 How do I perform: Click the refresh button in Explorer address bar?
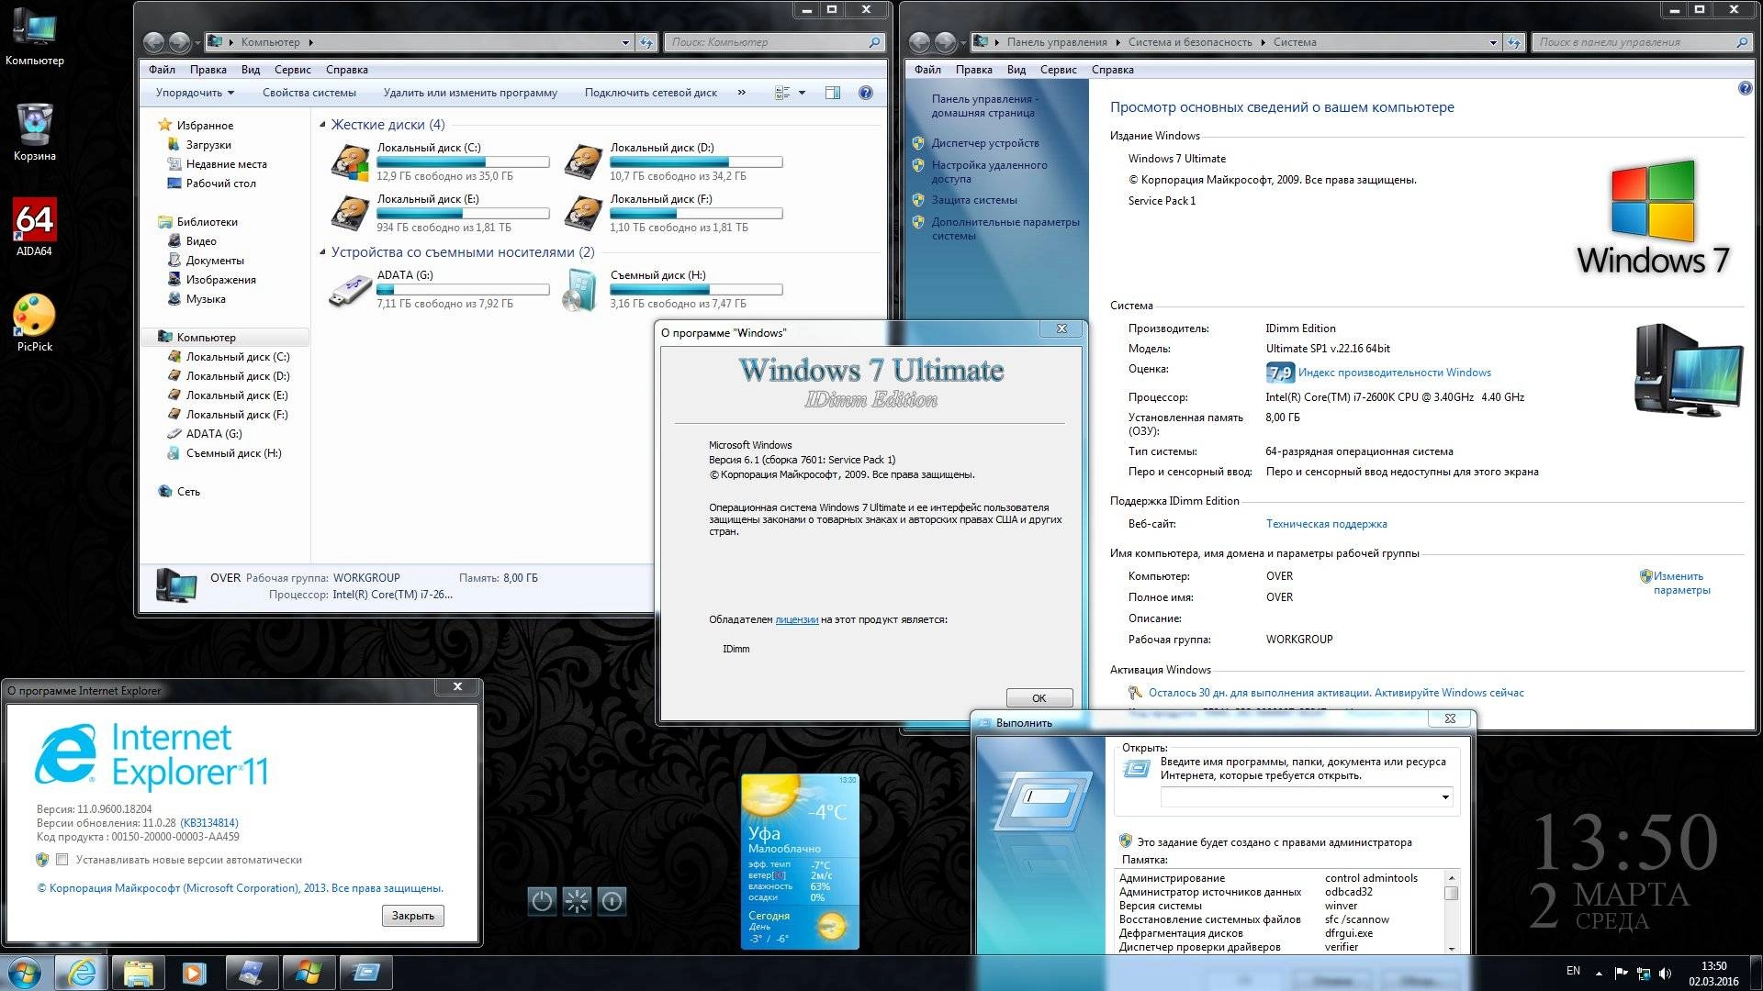646,42
